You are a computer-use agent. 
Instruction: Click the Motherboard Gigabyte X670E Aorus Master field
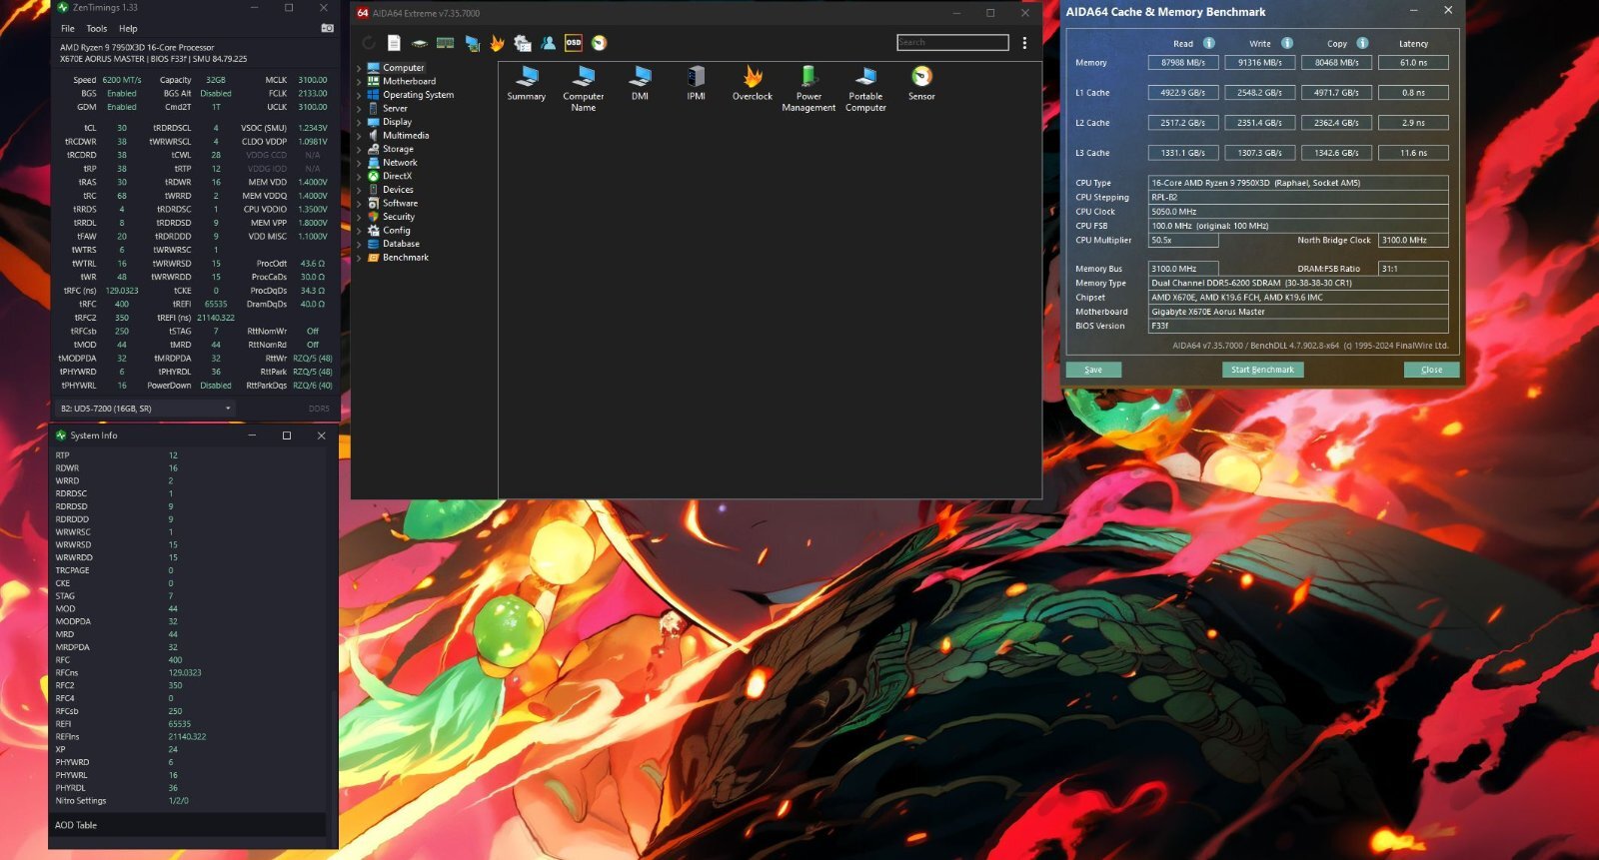tap(1298, 312)
